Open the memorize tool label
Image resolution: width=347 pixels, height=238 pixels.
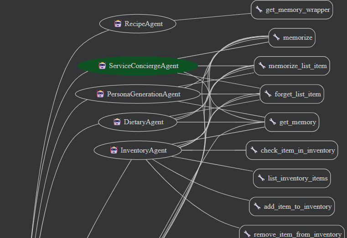point(298,38)
